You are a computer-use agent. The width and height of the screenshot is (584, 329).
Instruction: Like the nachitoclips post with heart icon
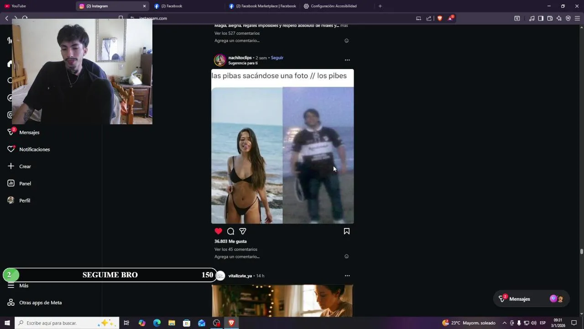click(218, 231)
